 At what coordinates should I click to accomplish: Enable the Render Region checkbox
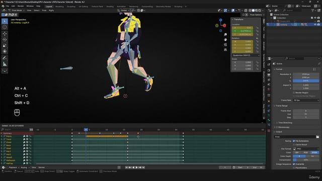click(294, 93)
